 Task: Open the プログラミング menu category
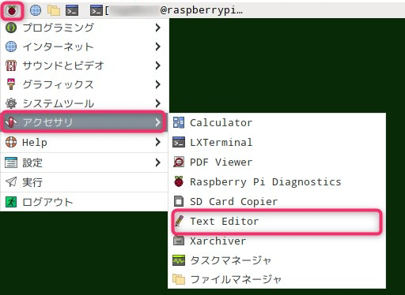84,28
